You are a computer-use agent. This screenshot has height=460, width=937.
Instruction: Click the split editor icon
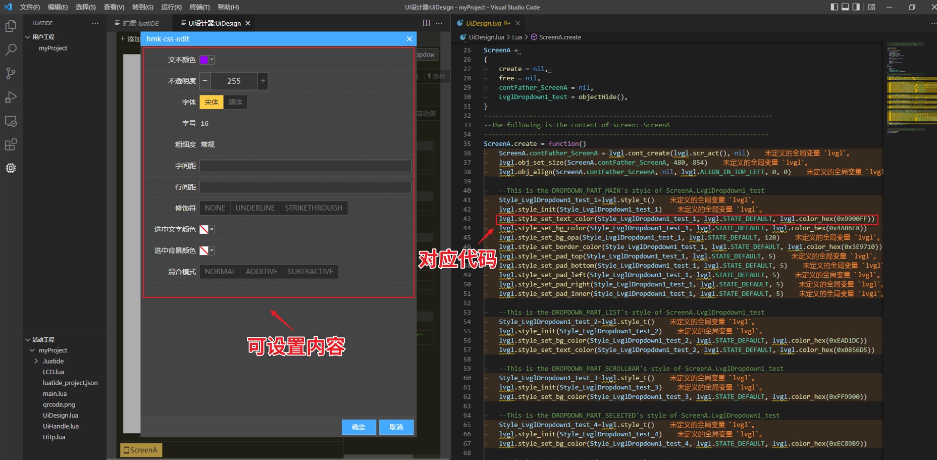click(426, 23)
